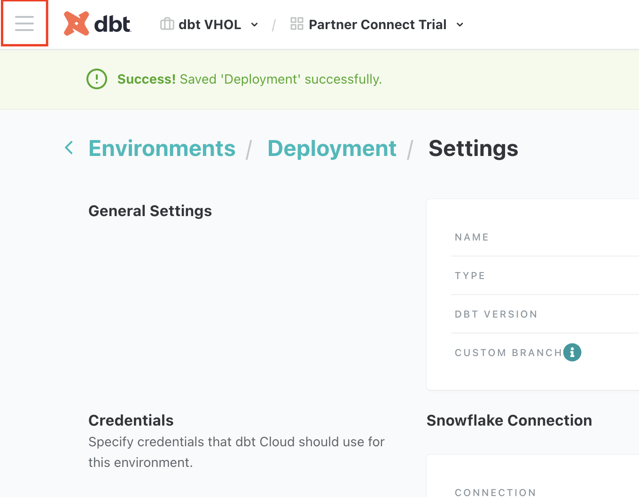Screen dimensions: 639x497
Task: Click the green success alert icon
Action: pos(97,79)
